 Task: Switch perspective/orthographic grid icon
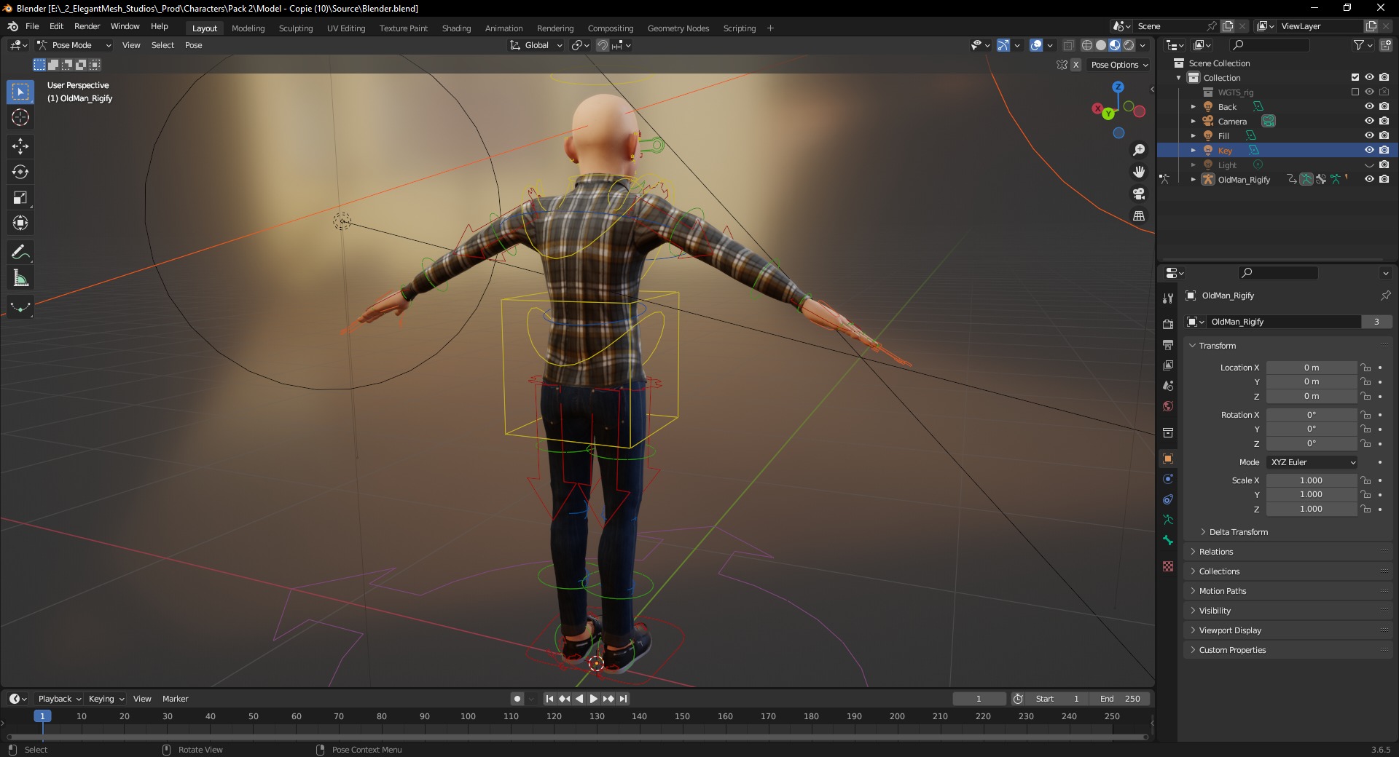tap(1139, 215)
